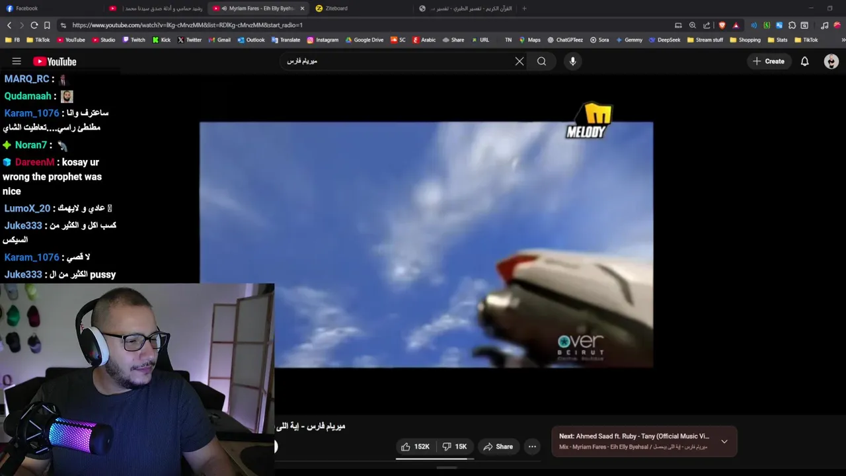The image size is (846, 476).
Task: Open the ChatGPTeez bookmark
Action: click(x=564, y=40)
